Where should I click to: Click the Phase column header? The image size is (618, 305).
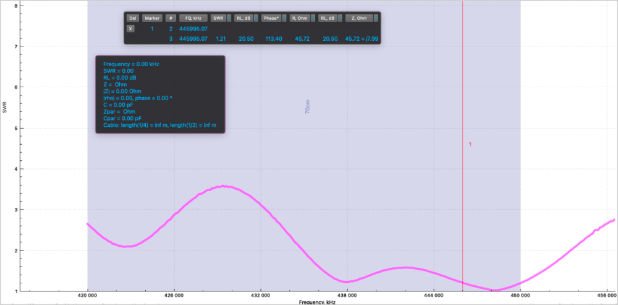point(271,19)
